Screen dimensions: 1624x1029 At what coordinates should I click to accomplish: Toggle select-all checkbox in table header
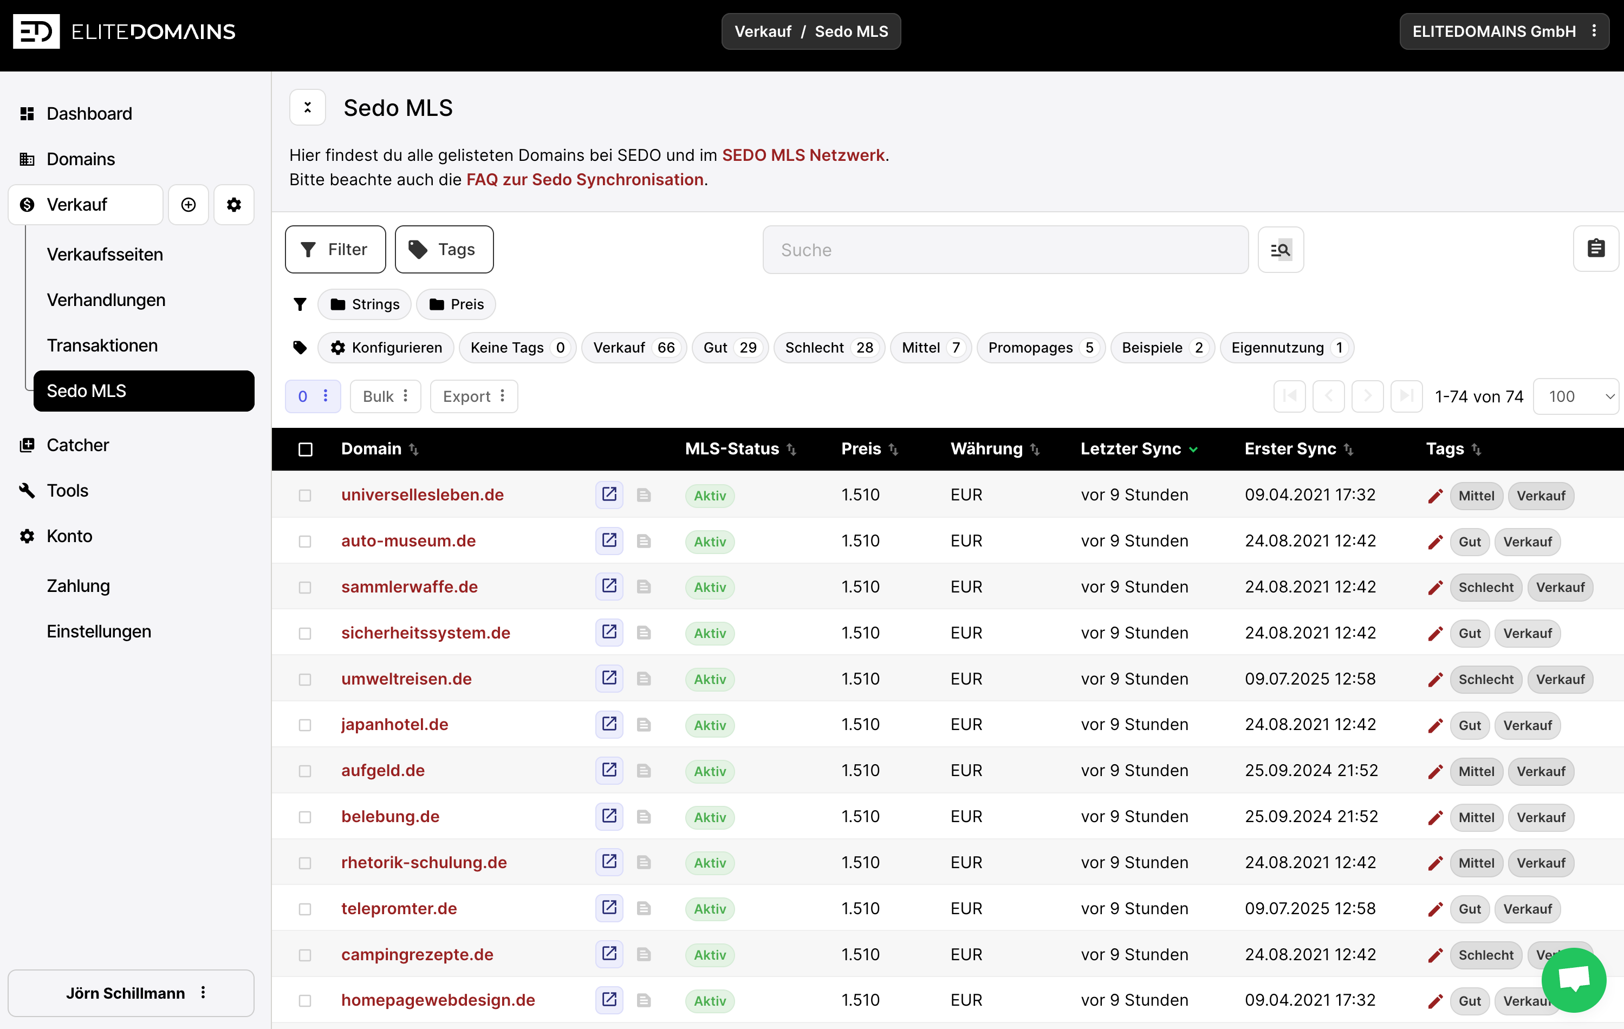point(306,449)
